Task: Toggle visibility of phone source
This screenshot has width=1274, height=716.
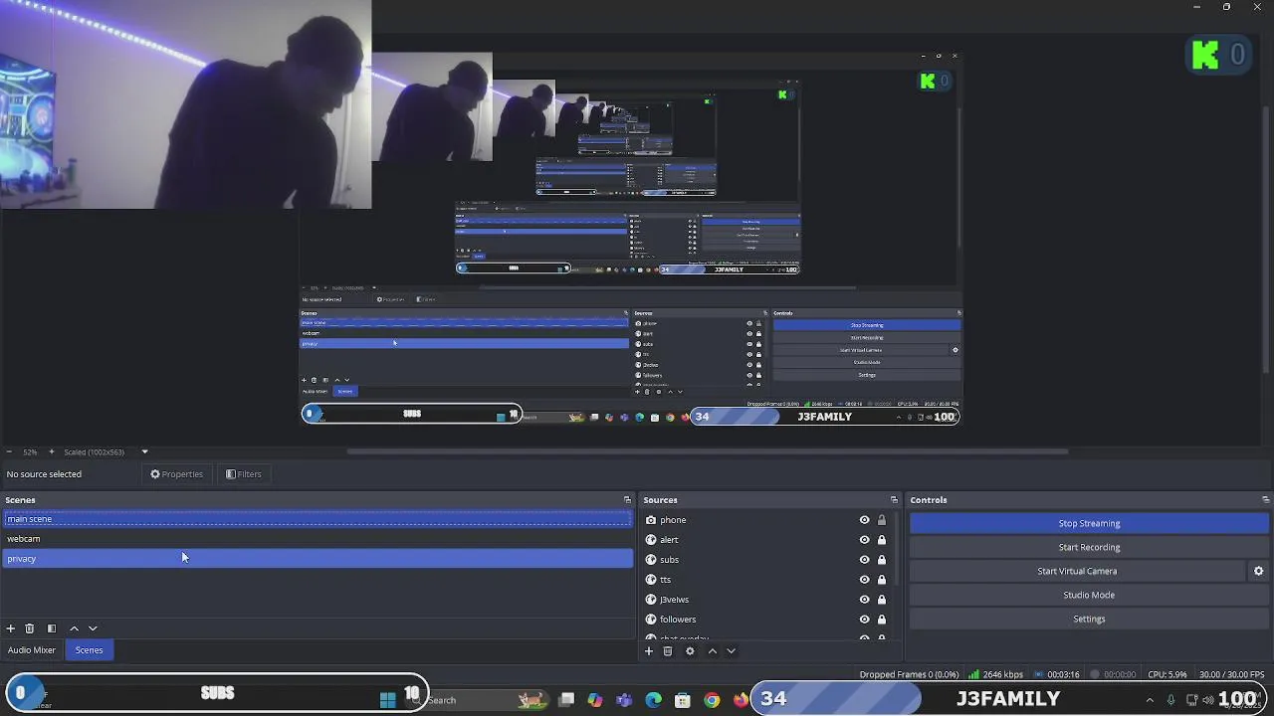Action: [864, 520]
